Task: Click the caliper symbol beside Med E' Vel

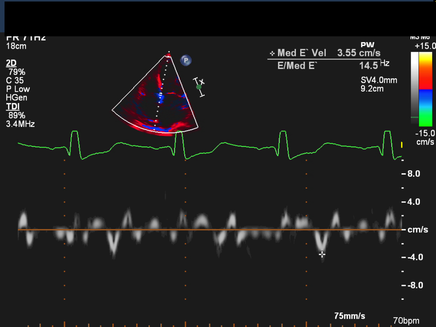Action: [272, 53]
